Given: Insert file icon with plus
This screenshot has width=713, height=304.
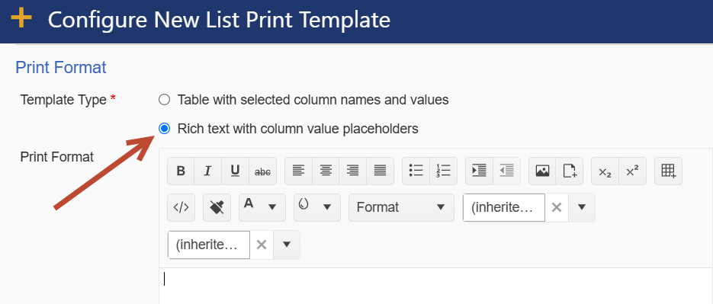Looking at the screenshot, I should click(570, 171).
